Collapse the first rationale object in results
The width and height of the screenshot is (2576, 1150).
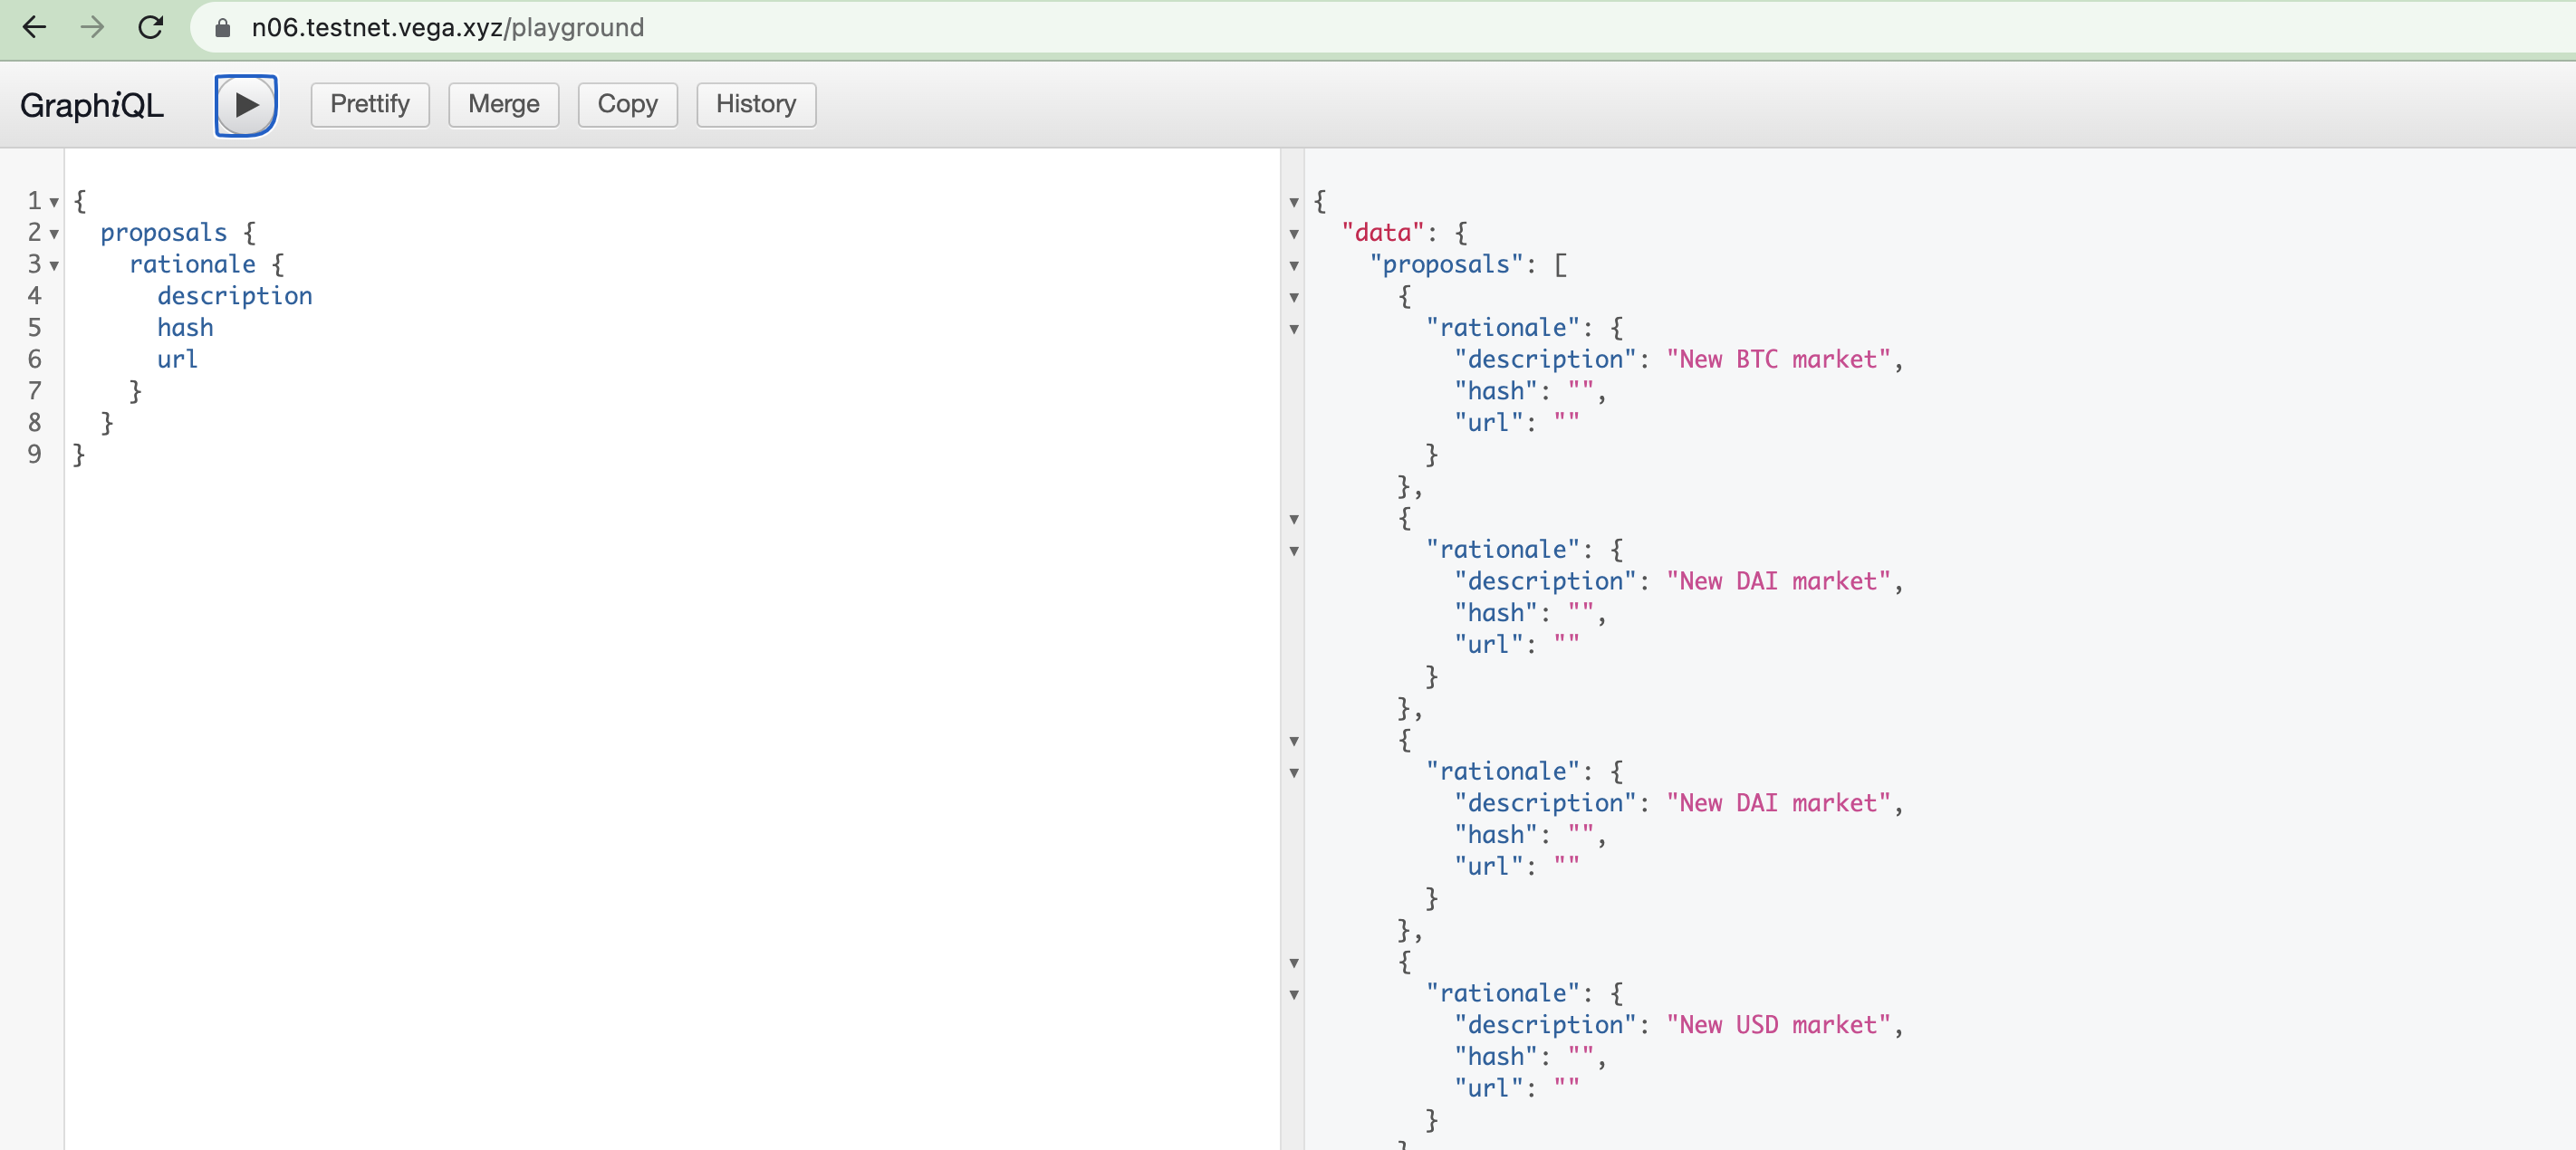(1295, 329)
